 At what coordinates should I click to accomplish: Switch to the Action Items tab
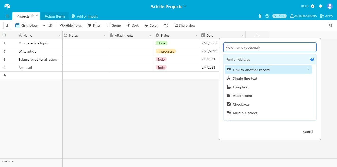[x=55, y=16]
